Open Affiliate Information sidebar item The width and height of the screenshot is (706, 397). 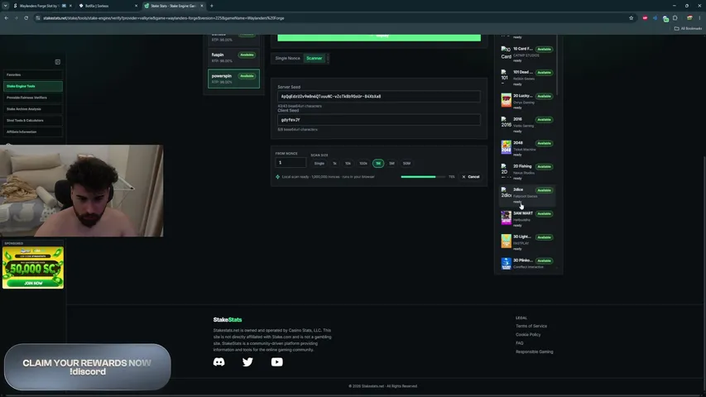coord(33,132)
